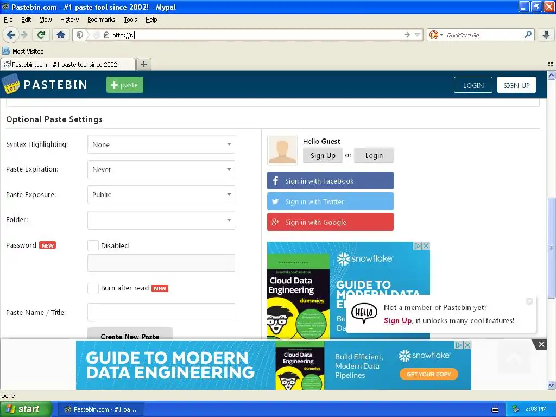Click the SIGN UP header button
Screen dimensions: 556x417
pos(516,85)
